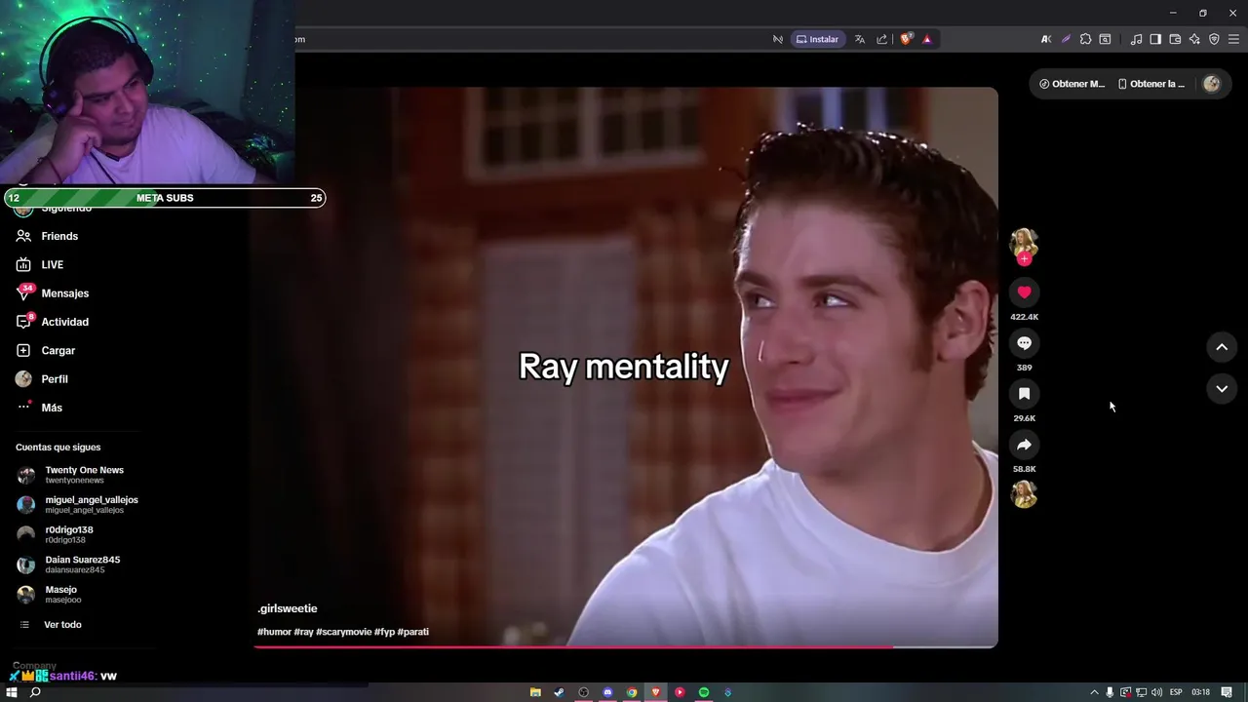The image size is (1248, 702).
Task: Click the Obtener M... app button
Action: [1072, 84]
